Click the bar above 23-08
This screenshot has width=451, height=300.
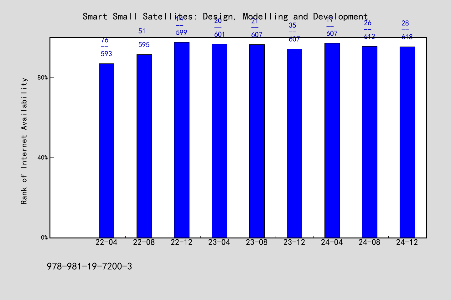pos(257,141)
